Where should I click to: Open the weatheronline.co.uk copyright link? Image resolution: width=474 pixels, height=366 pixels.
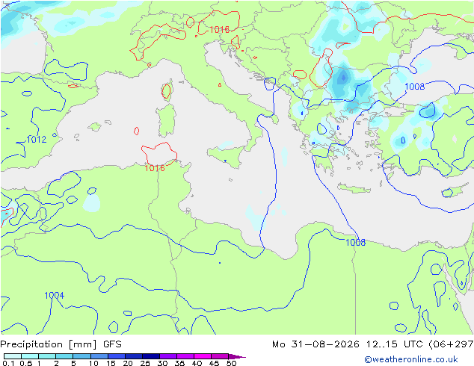point(411,359)
